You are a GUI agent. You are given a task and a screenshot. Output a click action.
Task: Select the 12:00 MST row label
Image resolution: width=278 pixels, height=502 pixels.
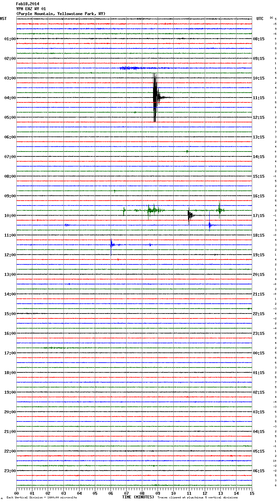[10, 255]
